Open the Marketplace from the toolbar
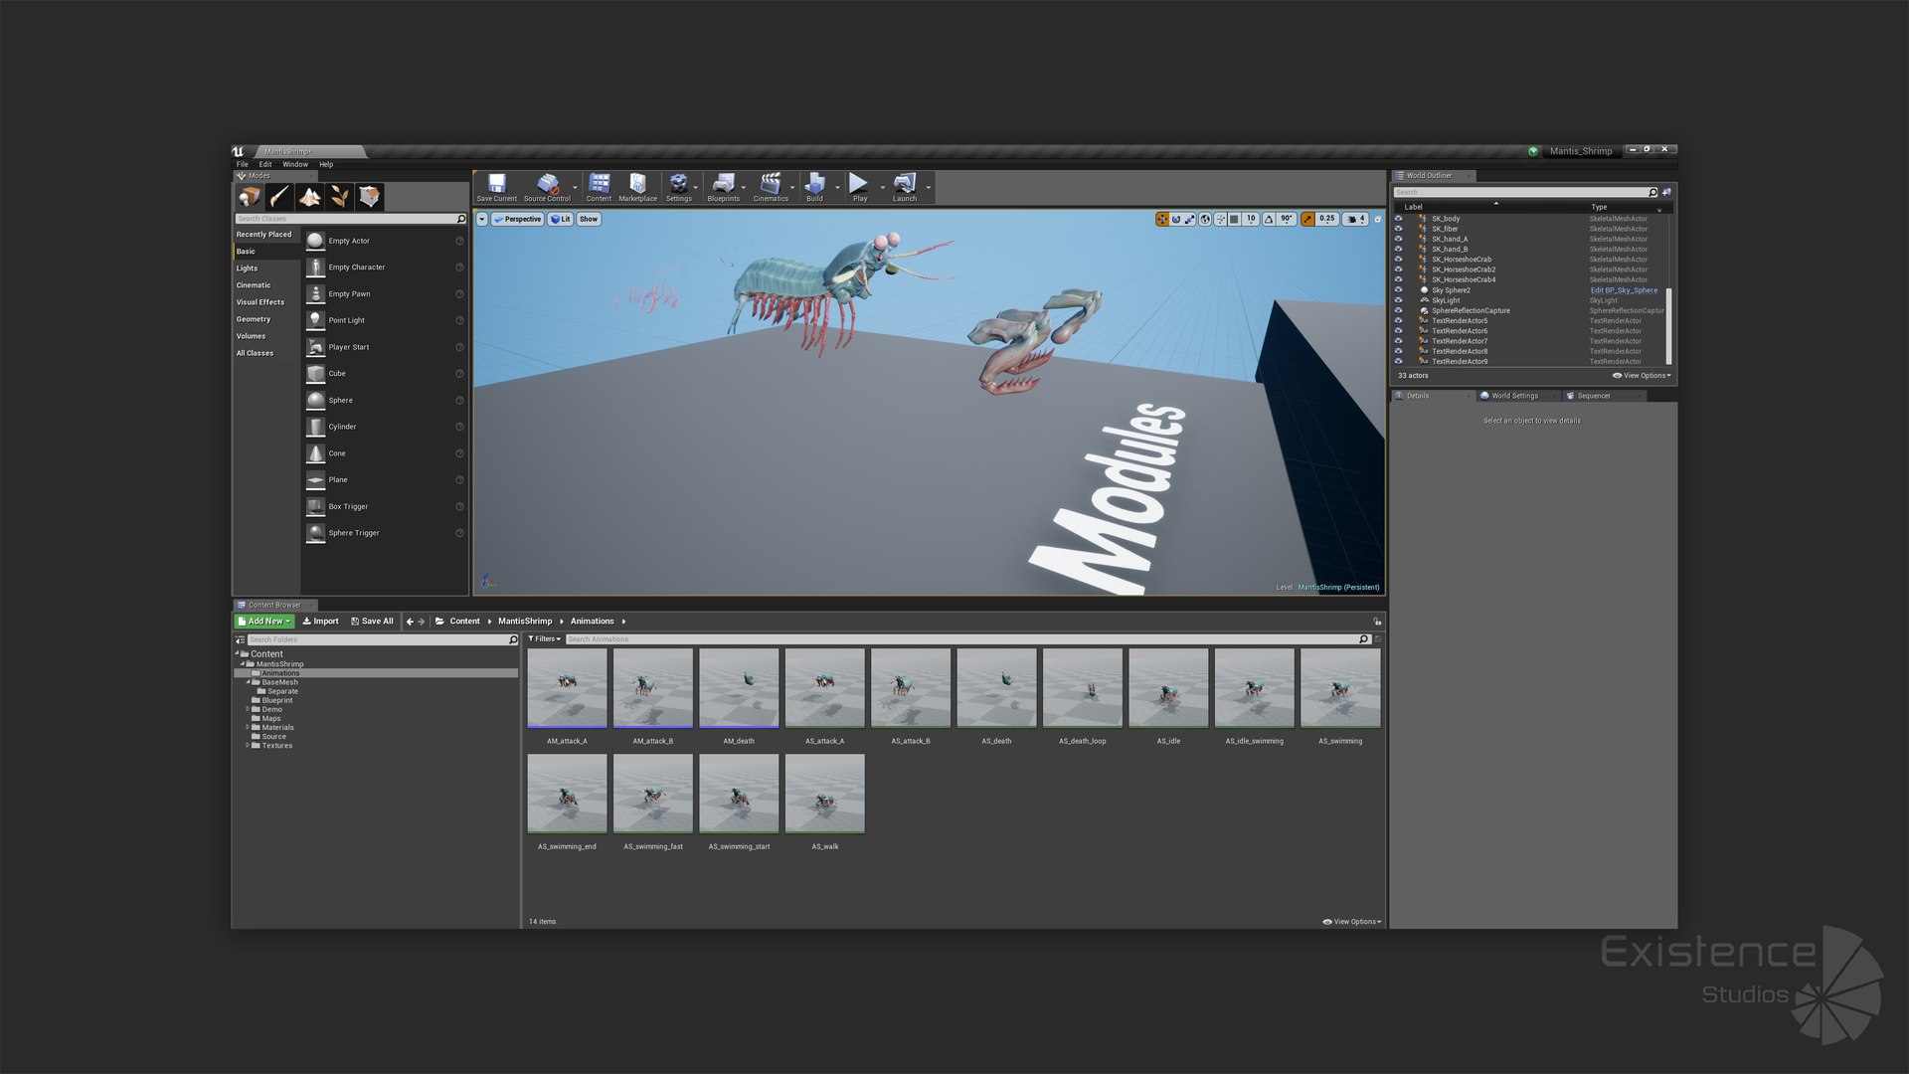1909x1074 pixels. click(x=637, y=187)
